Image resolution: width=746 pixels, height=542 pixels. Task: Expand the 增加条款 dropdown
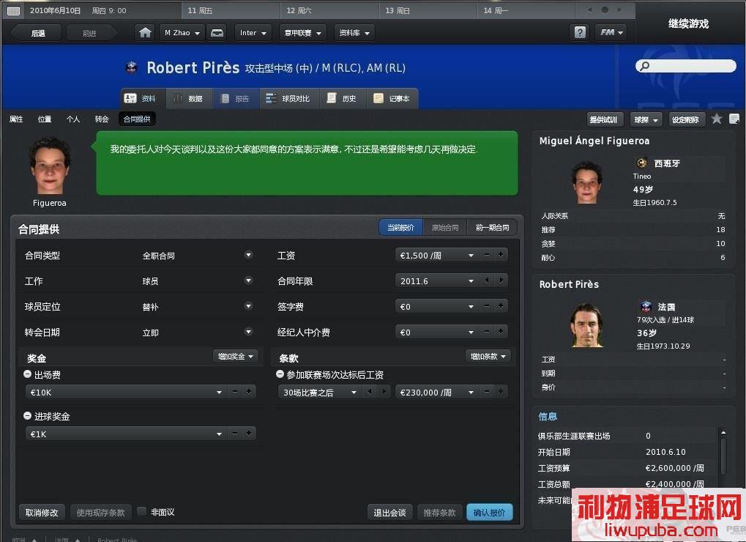coord(488,357)
